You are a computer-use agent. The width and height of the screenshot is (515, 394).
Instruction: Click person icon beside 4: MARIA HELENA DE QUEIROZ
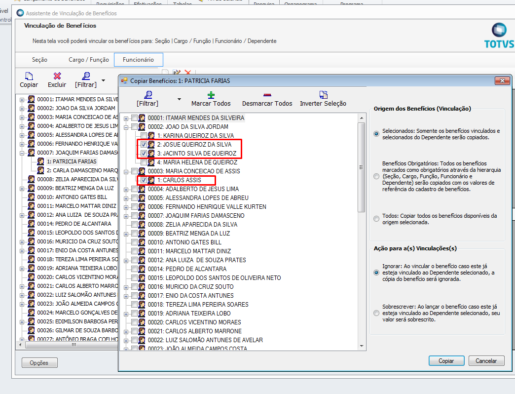pos(151,162)
